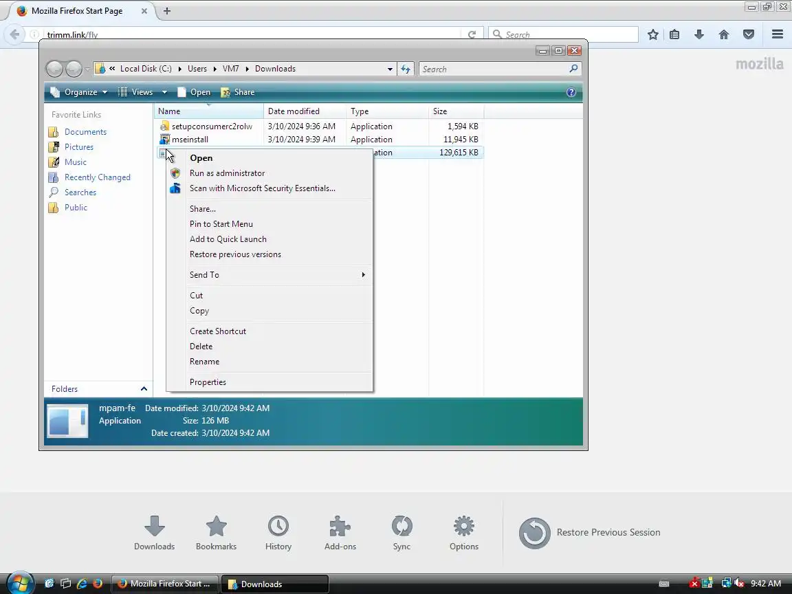Image resolution: width=792 pixels, height=594 pixels.
Task: Expand VM7 breadcrumb arrow in address bar
Action: [247, 69]
